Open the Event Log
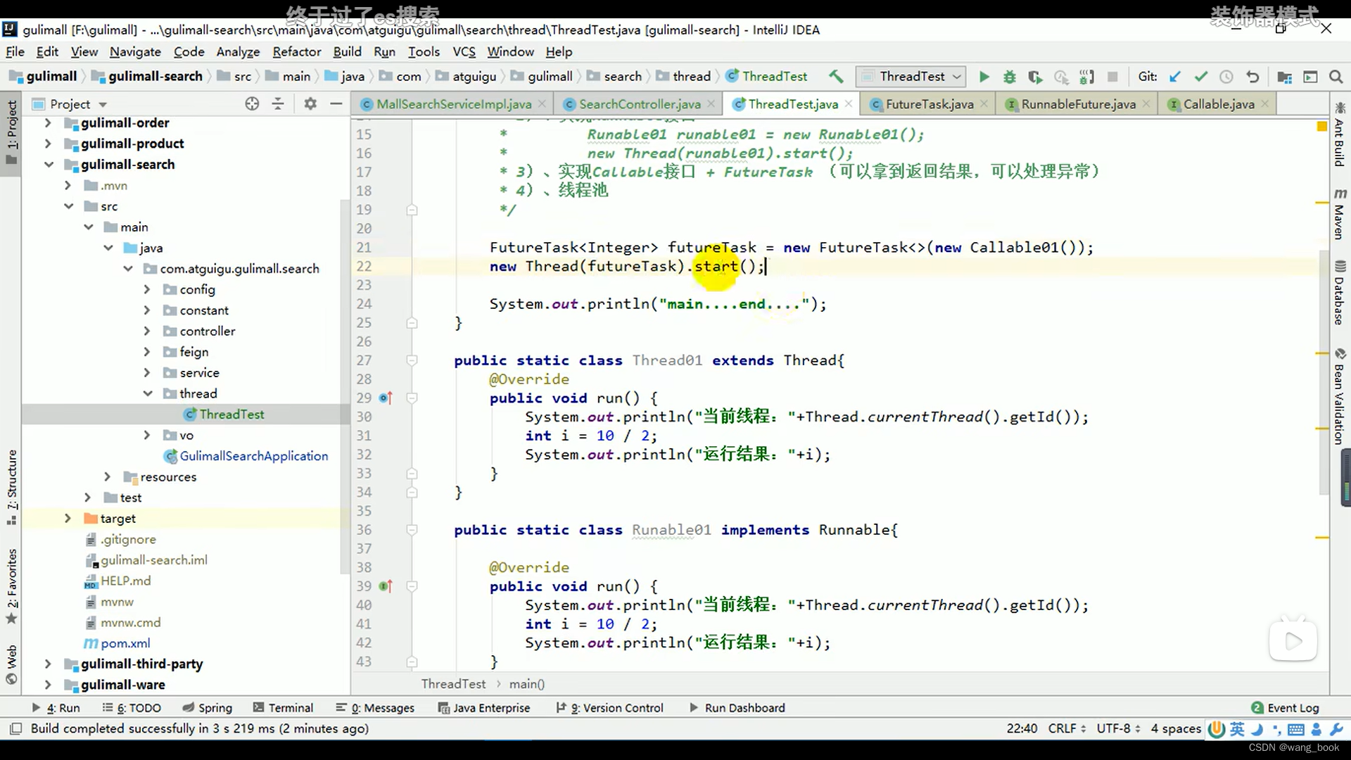Screen dimensions: 1351x760 tap(1285, 708)
